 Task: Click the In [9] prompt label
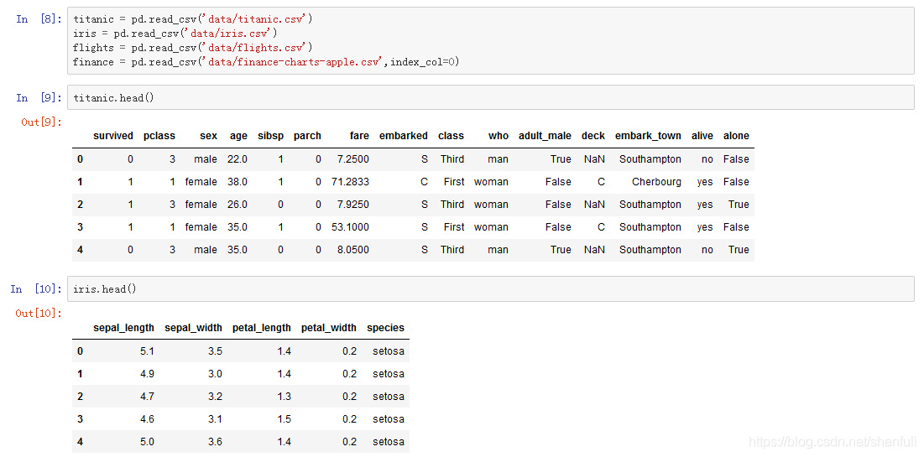39,98
